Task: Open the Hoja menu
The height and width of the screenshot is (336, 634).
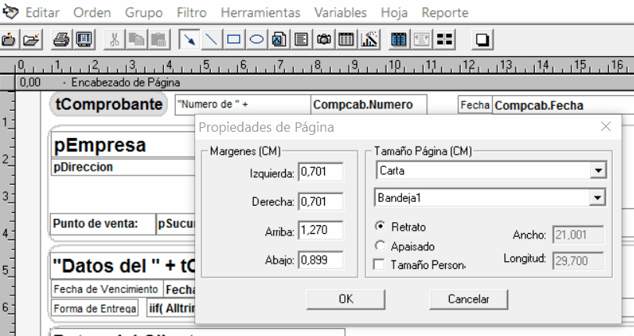Action: tap(394, 12)
